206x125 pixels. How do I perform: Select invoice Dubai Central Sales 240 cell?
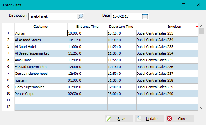(167, 94)
